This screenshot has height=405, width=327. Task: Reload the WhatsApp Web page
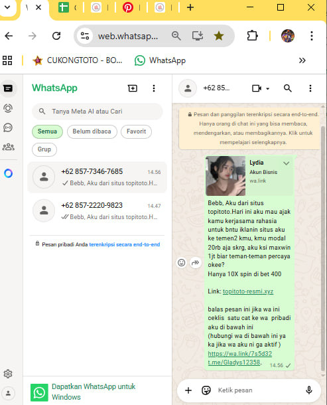pos(56,36)
